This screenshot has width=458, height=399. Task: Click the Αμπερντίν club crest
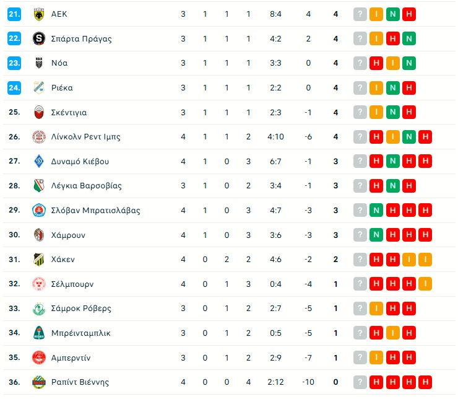pos(39,357)
